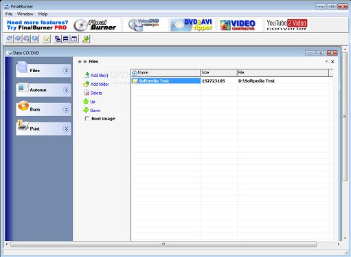Click the Data CD/DVD window title icon
Screen dimensions: 351x257
(9, 53)
